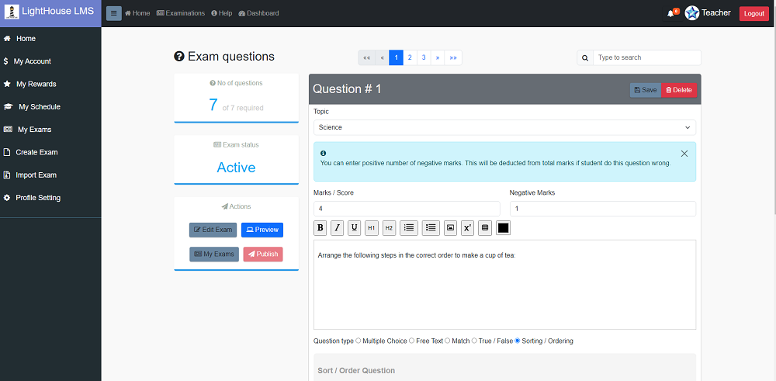Toggle bold formatting in the editor
Image resolution: width=776 pixels, height=381 pixels.
[320, 227]
